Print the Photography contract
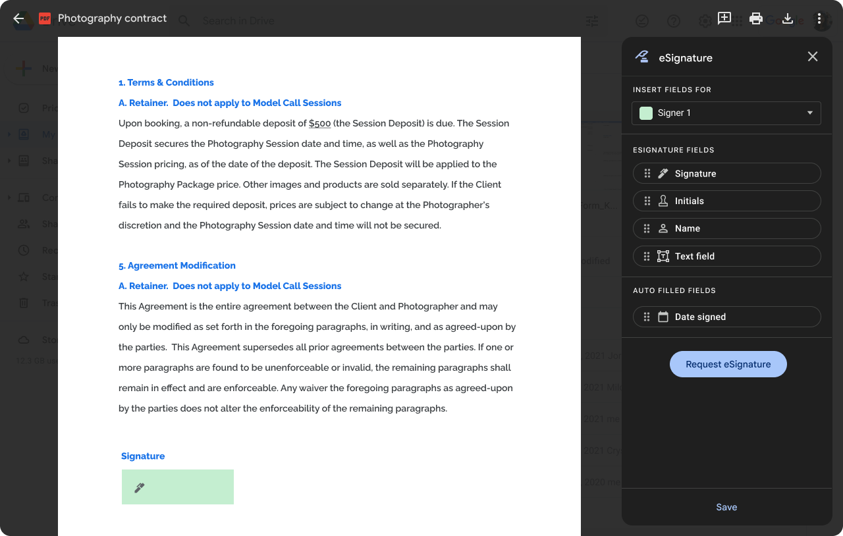Screen dimensions: 843x536 756,18
